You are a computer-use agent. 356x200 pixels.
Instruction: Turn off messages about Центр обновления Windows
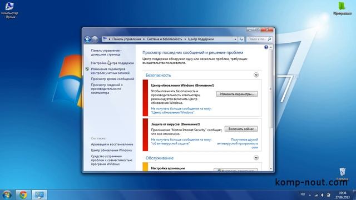pyautogui.click(x=181, y=111)
